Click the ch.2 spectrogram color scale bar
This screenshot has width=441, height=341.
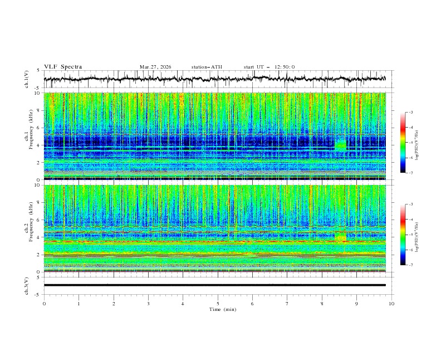point(403,235)
